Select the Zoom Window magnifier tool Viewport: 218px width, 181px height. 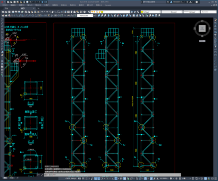[58, 12]
